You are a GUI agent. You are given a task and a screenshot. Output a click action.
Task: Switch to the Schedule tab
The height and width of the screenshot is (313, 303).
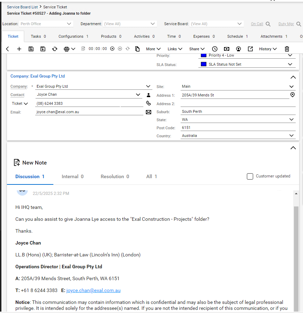tap(237, 36)
